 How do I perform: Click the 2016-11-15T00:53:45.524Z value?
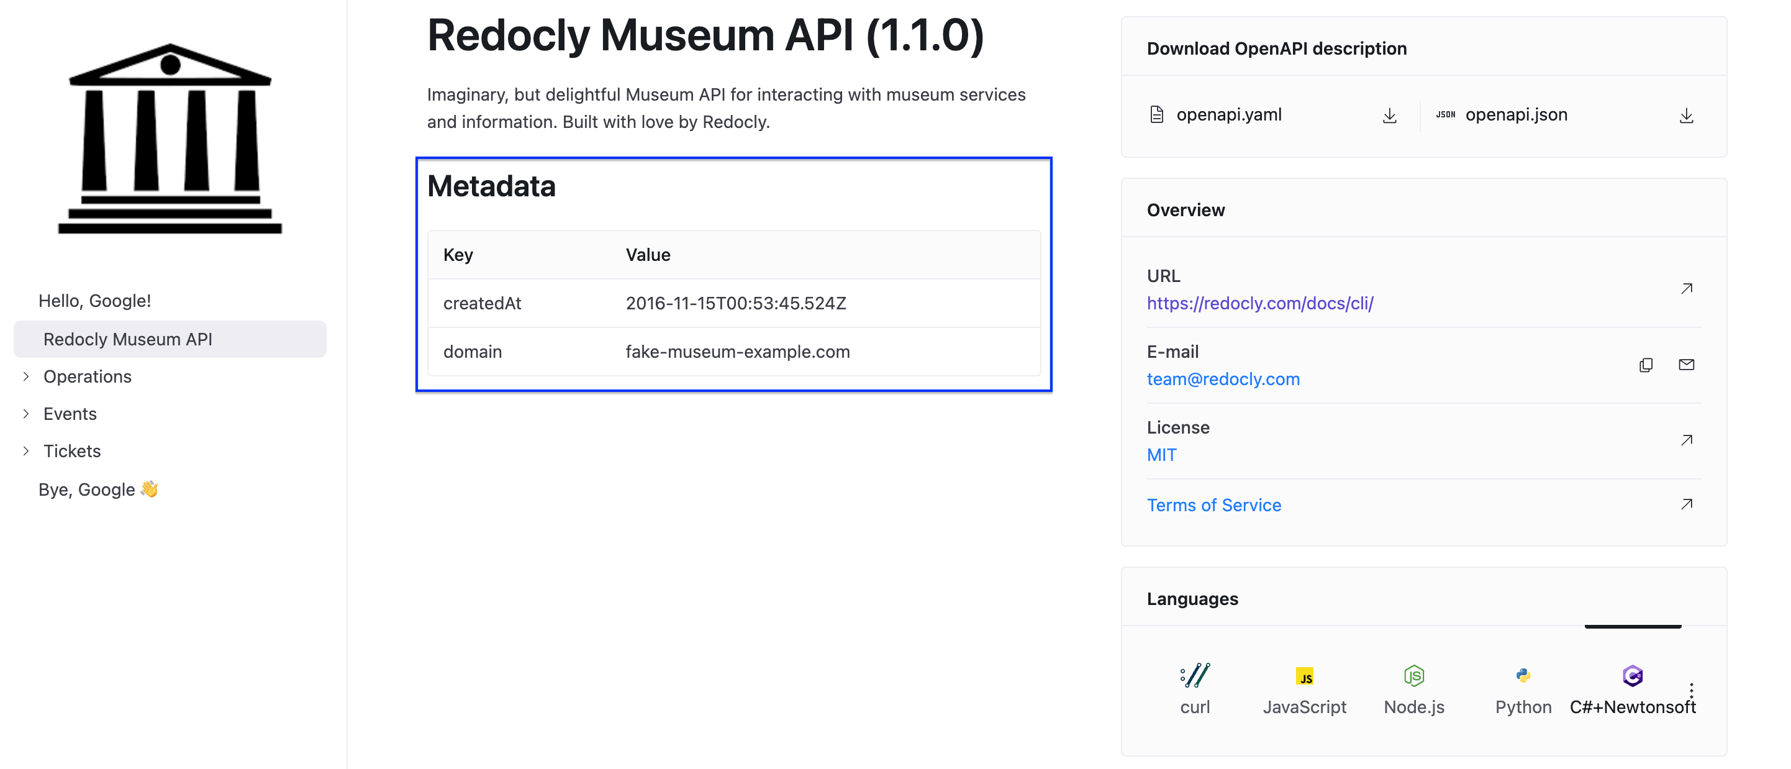pyautogui.click(x=735, y=303)
